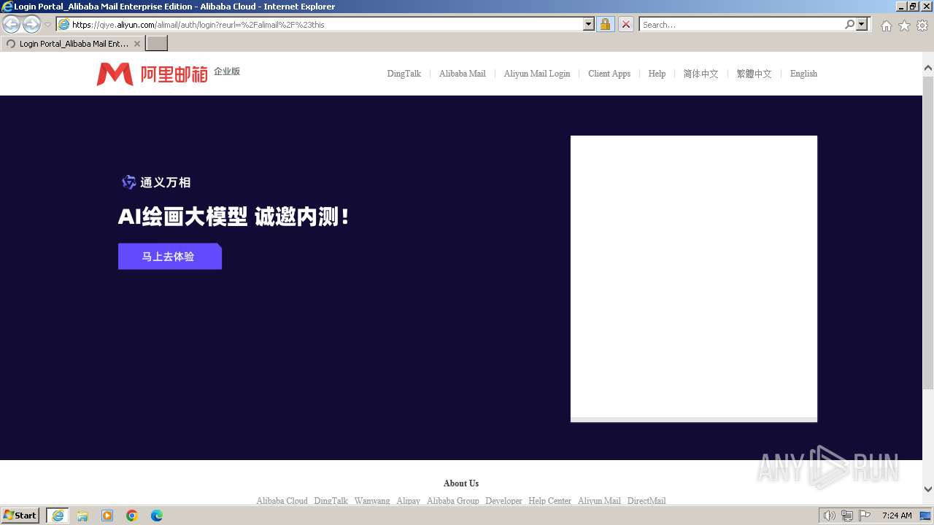Image resolution: width=934 pixels, height=525 pixels.
Task: Click the browser Forward arrow button
Action: (31, 25)
